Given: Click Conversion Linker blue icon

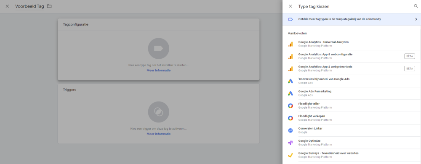Looking at the screenshot, I should click(290, 130).
